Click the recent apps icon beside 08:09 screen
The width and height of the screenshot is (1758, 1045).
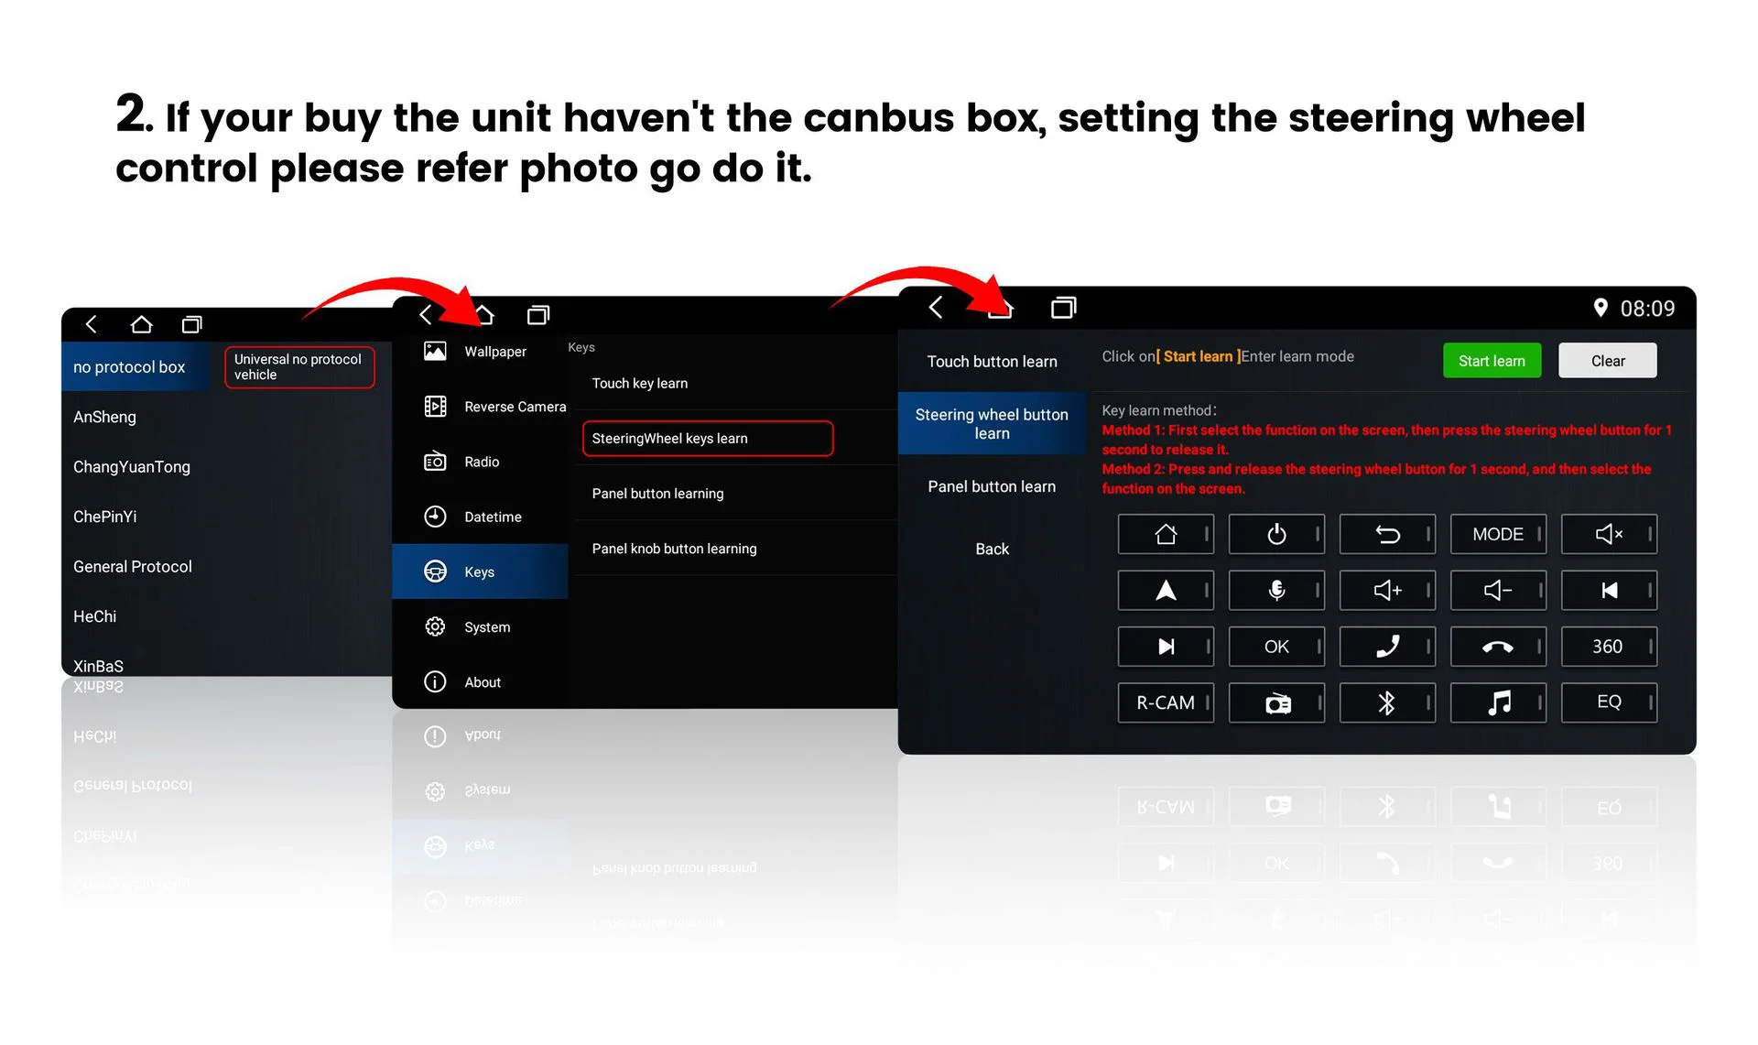click(x=1063, y=308)
